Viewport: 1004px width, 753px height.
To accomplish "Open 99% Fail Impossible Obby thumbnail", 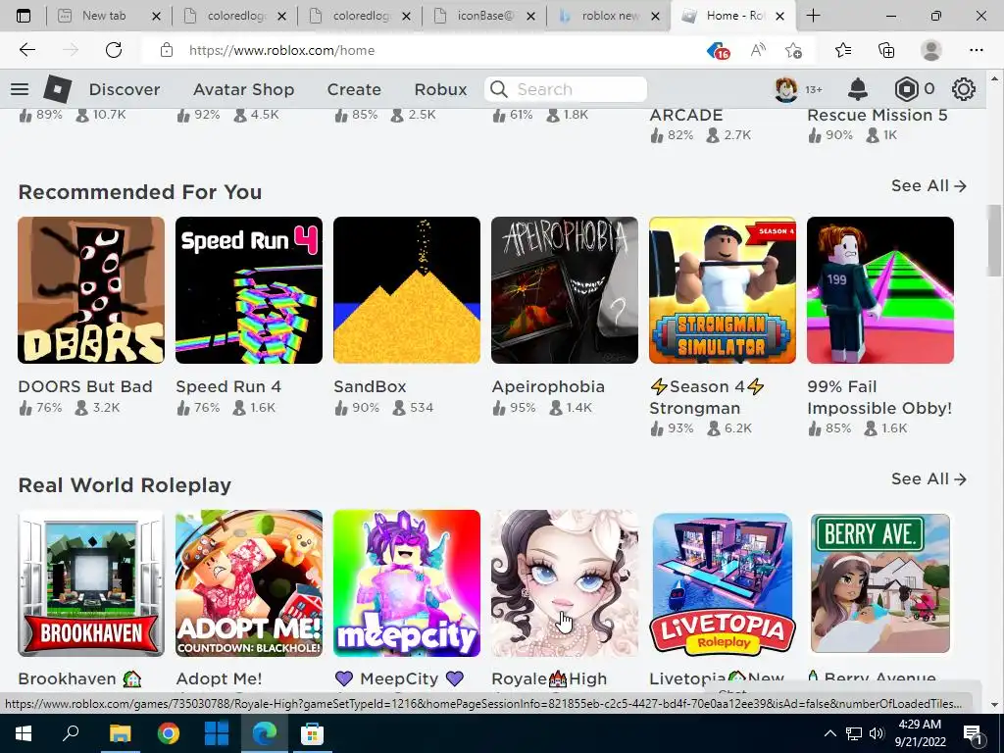I will click(x=880, y=290).
